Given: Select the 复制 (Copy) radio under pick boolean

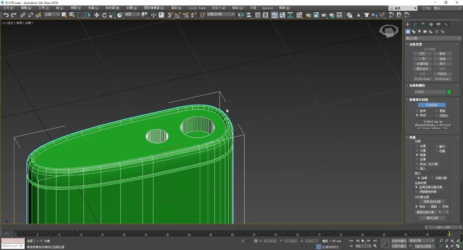Looking at the screenshot, I should [437, 111].
